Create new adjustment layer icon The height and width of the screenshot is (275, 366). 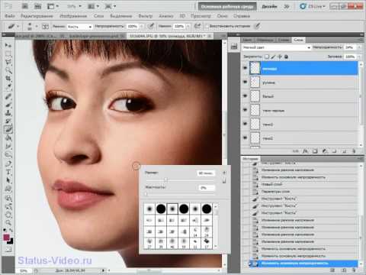pyautogui.click(x=325, y=151)
